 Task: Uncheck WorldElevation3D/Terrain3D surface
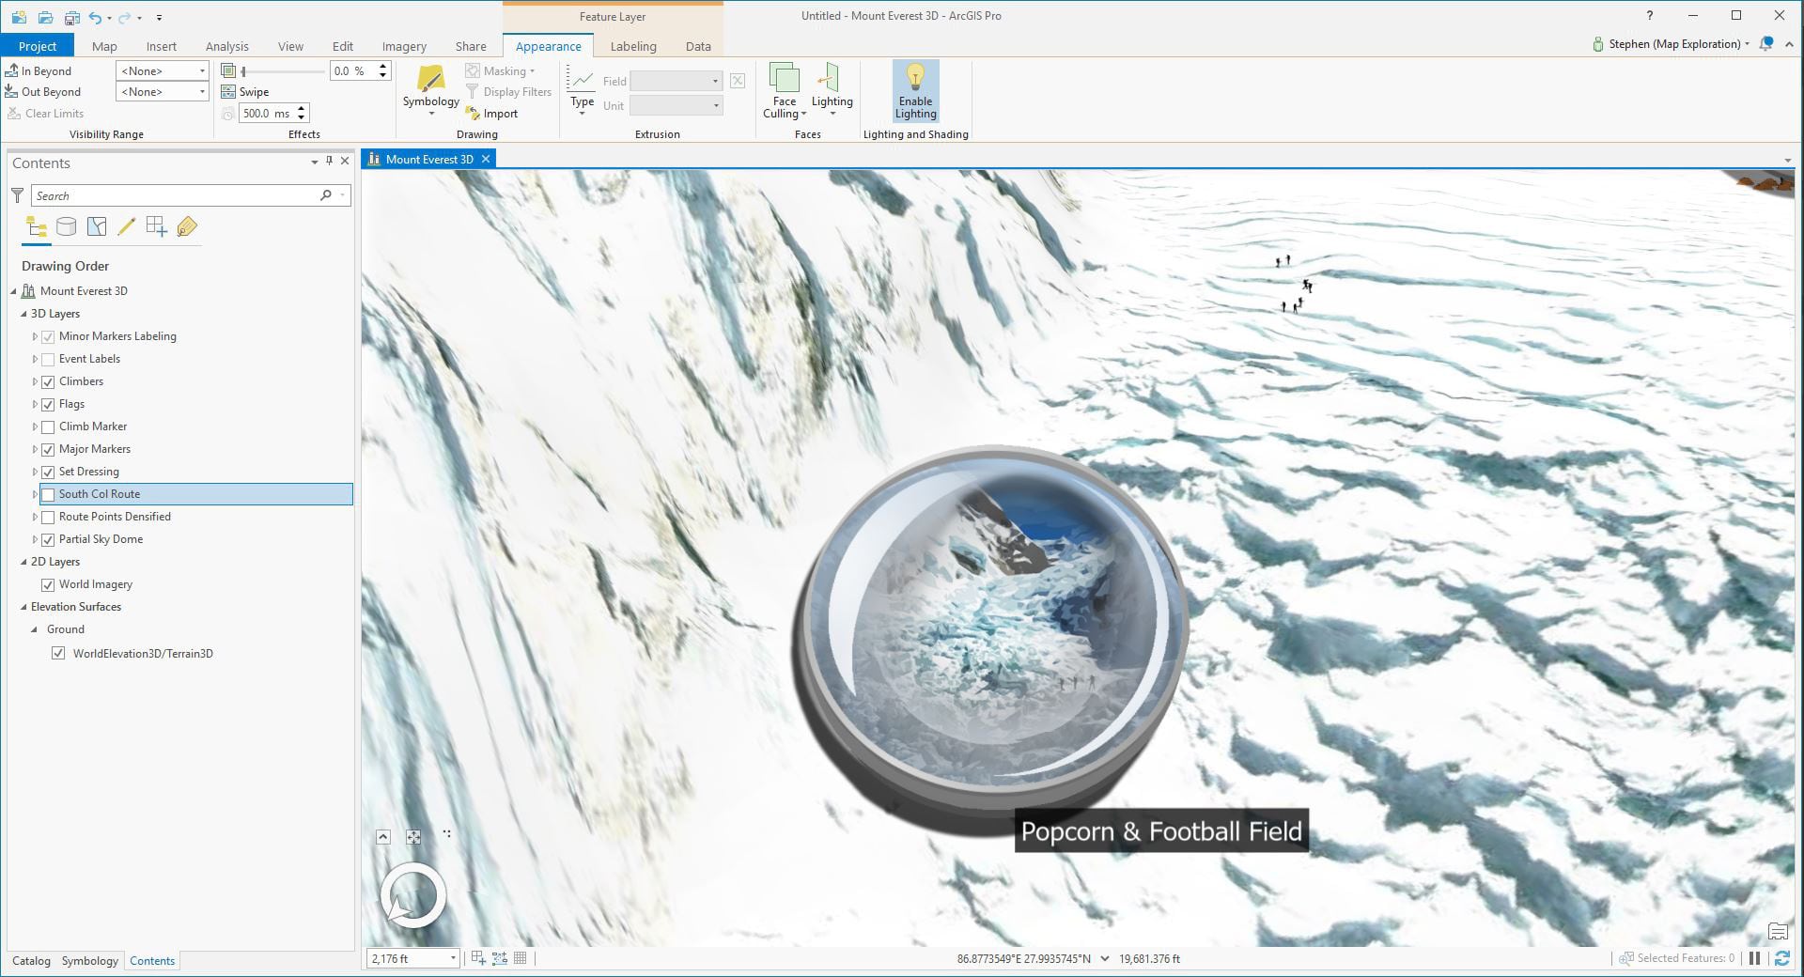click(58, 654)
